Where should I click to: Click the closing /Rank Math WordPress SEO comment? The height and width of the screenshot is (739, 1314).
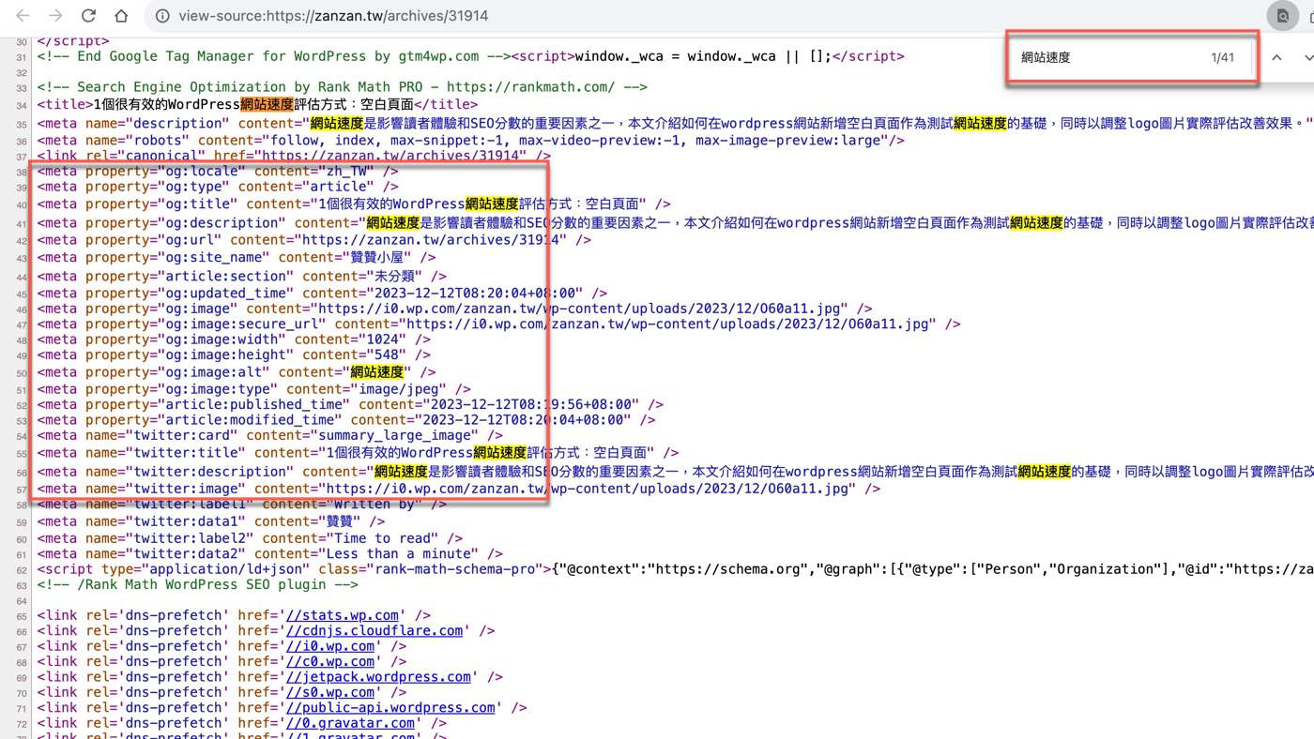tap(198, 584)
